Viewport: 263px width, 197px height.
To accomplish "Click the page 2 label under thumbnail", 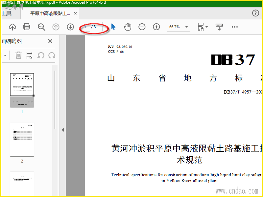I will click(x=22, y=161).
